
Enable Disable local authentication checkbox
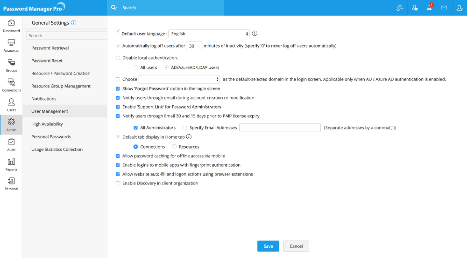point(118,58)
